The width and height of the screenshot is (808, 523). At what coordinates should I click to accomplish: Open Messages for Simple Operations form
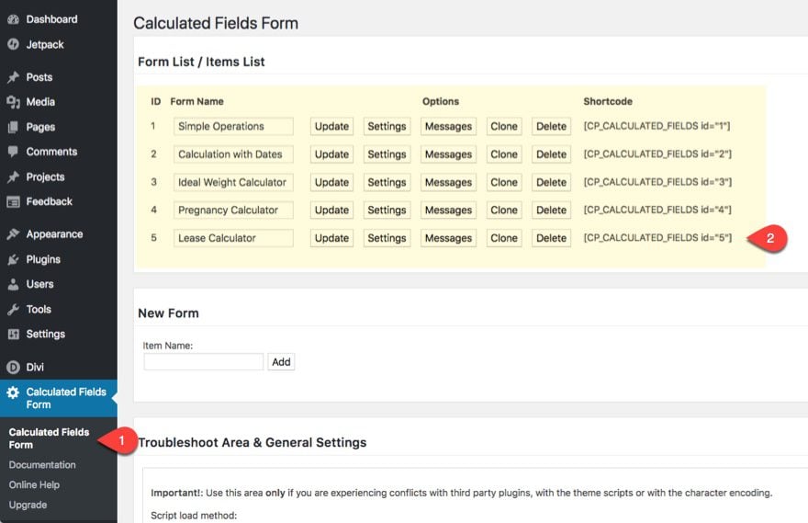point(448,126)
